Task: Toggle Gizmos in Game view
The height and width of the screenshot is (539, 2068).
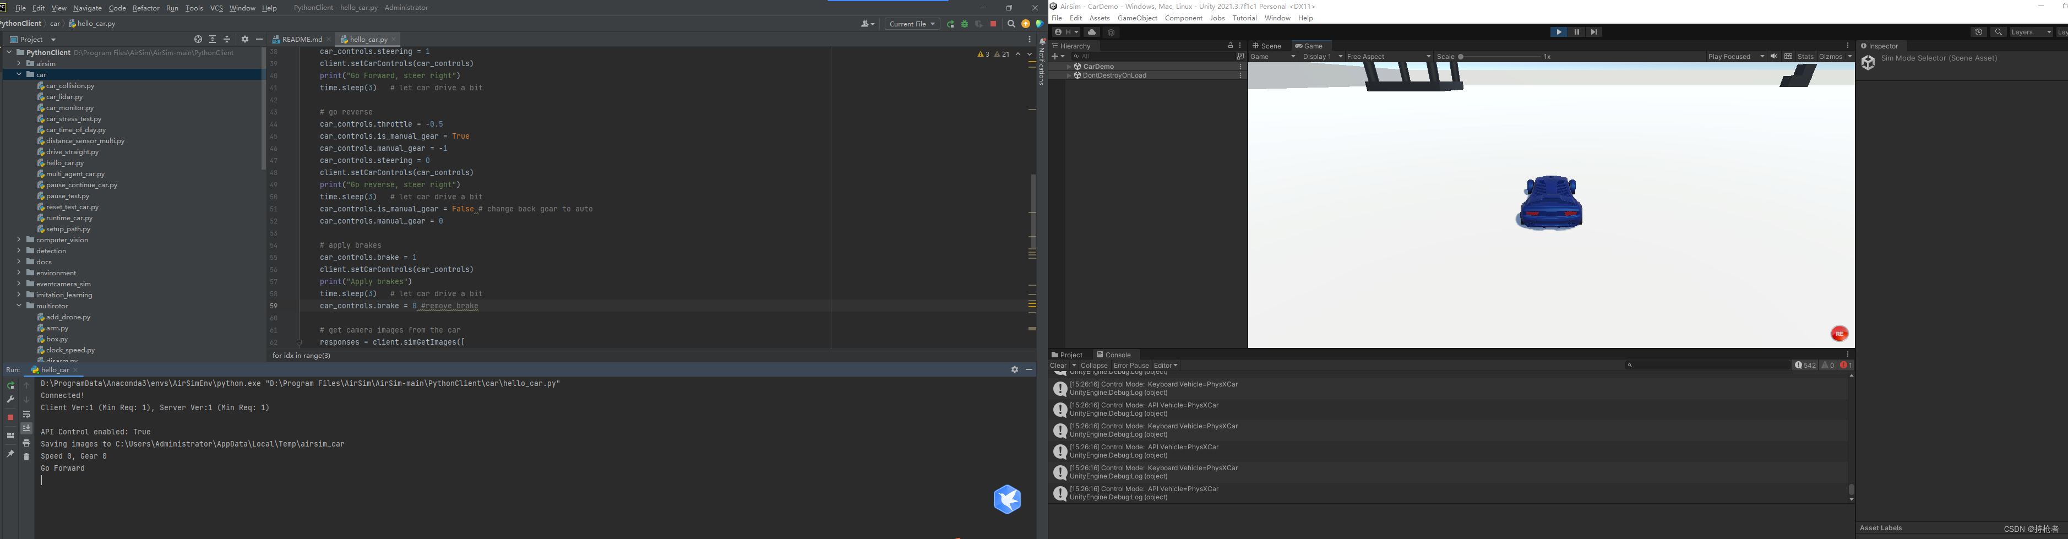Action: coord(1830,56)
